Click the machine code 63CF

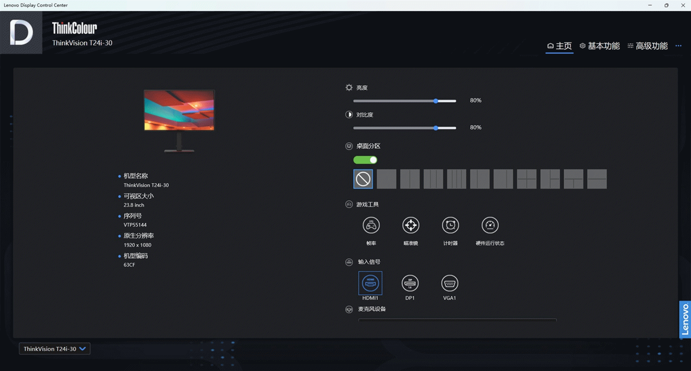129,265
